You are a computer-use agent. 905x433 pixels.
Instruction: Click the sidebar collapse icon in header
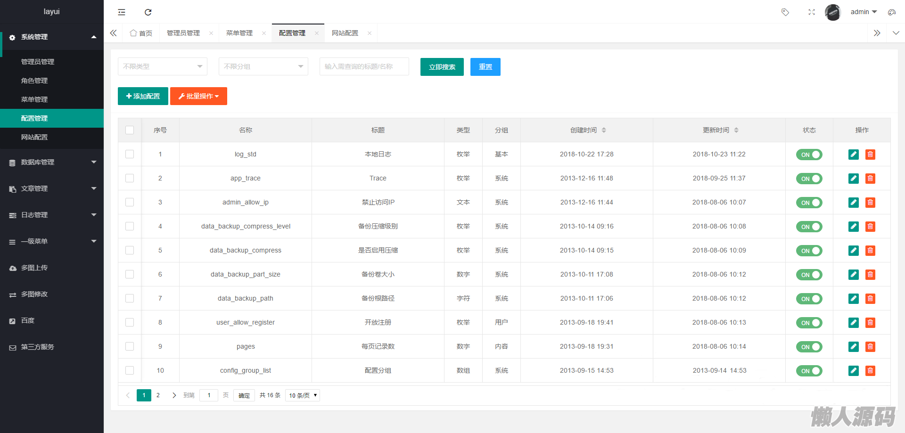point(122,12)
